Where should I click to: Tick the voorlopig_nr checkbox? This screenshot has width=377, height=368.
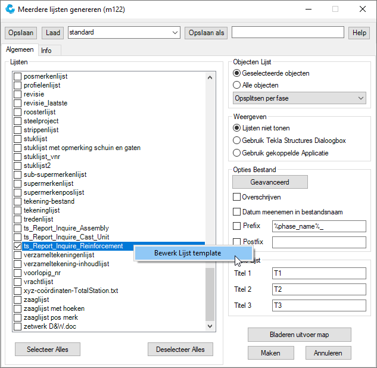pyautogui.click(x=17, y=273)
